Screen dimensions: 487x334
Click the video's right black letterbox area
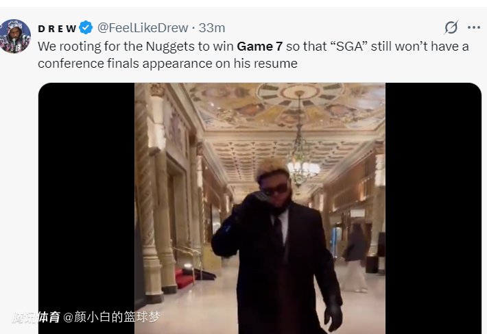click(x=433, y=208)
